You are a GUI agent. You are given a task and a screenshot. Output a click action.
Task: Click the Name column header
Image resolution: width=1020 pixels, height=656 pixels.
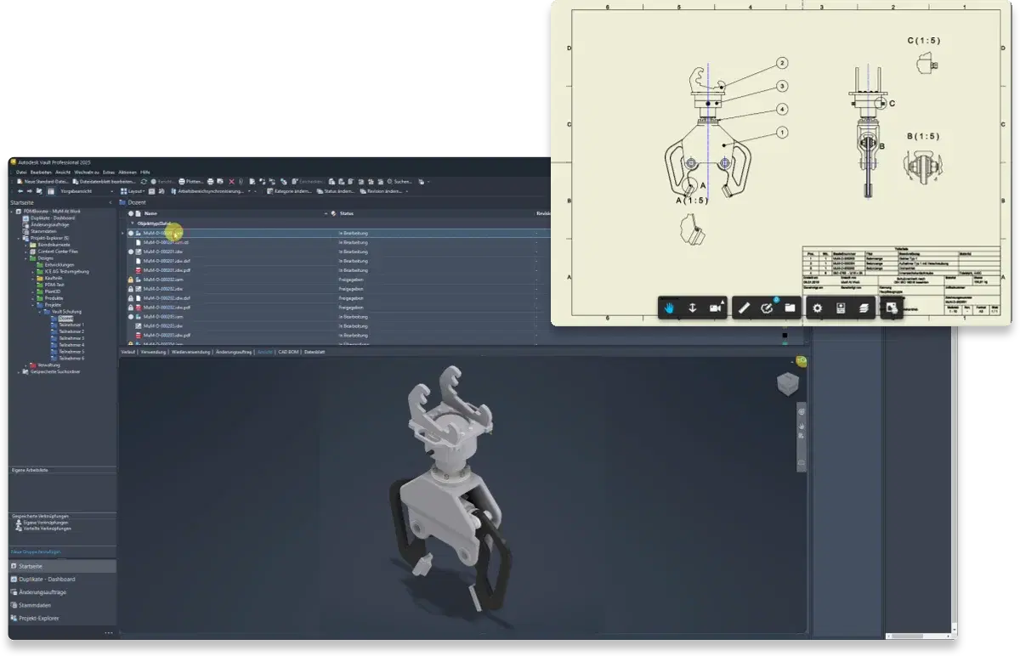click(150, 213)
